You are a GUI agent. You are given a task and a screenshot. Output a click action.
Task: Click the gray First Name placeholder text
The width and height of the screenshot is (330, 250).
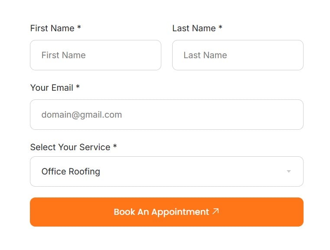point(64,55)
